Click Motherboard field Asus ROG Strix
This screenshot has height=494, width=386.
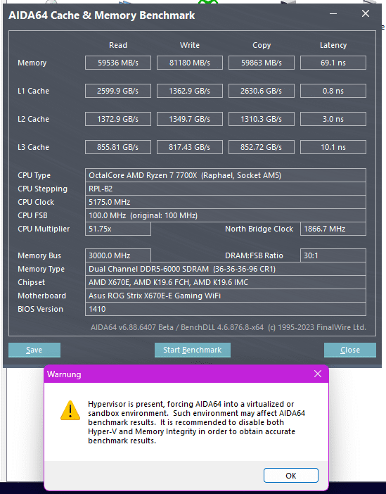click(x=226, y=296)
